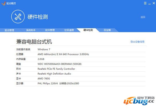
Task: Click the 当前操作系统 label
Action: coord(23,49)
